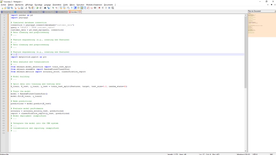Screen dimensions: 276x155
Task: Click the Run macro multiple times icon
Action: click(109, 8)
